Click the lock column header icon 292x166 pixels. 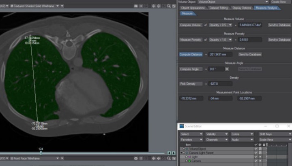(x=264, y=145)
